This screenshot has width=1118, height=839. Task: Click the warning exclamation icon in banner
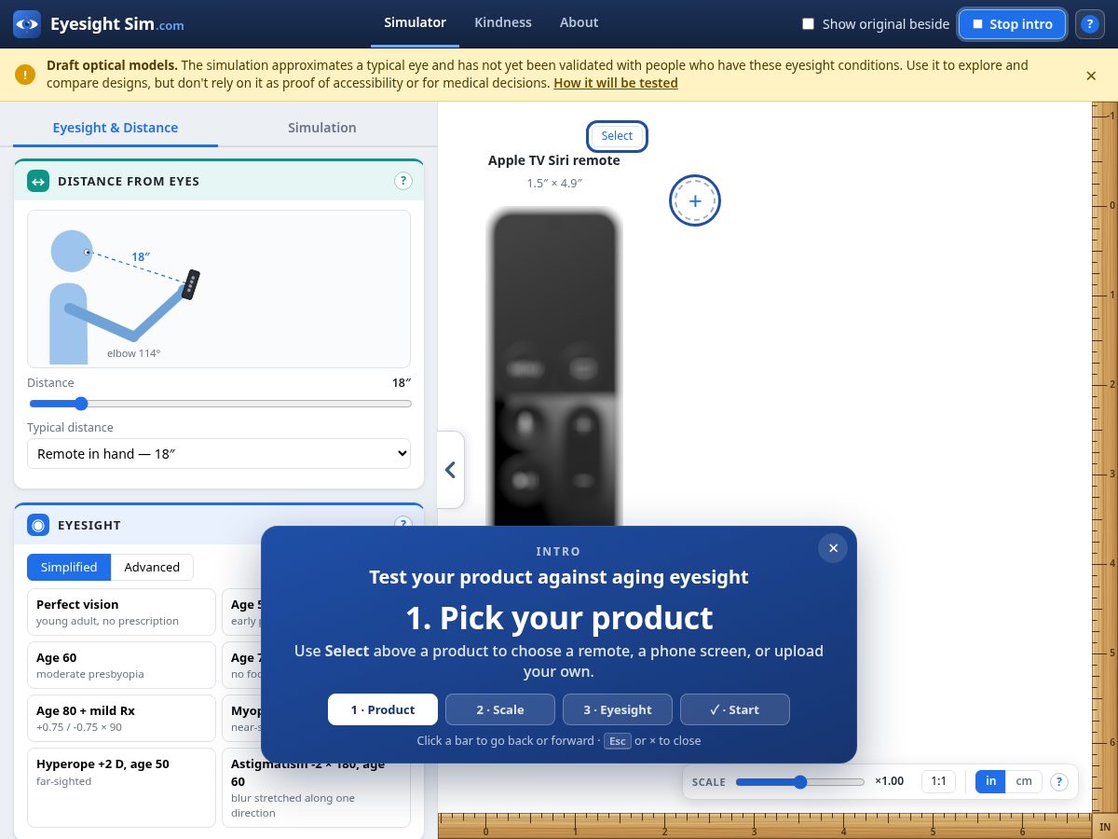point(26,75)
